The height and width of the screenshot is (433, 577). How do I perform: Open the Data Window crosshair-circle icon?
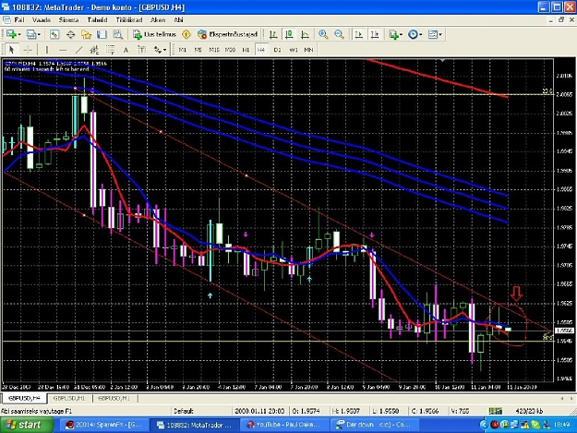tap(71, 34)
